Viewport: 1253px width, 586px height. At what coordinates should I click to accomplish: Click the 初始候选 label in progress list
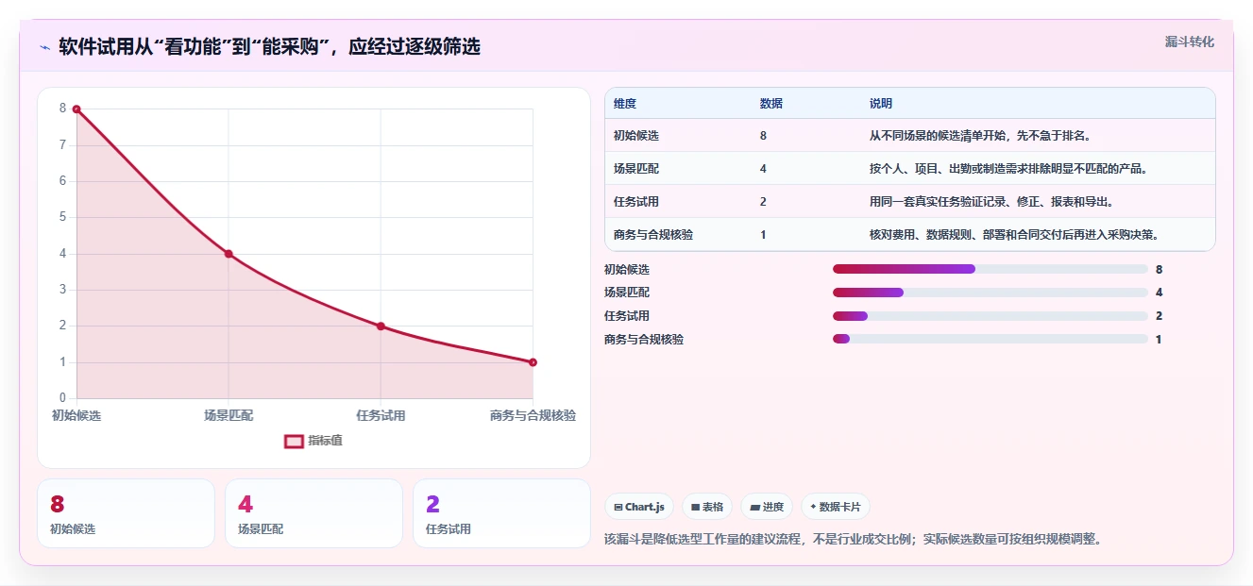[x=627, y=270]
